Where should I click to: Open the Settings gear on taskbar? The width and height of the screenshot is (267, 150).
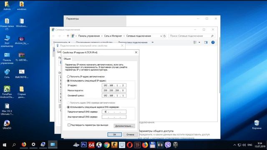click(33, 145)
